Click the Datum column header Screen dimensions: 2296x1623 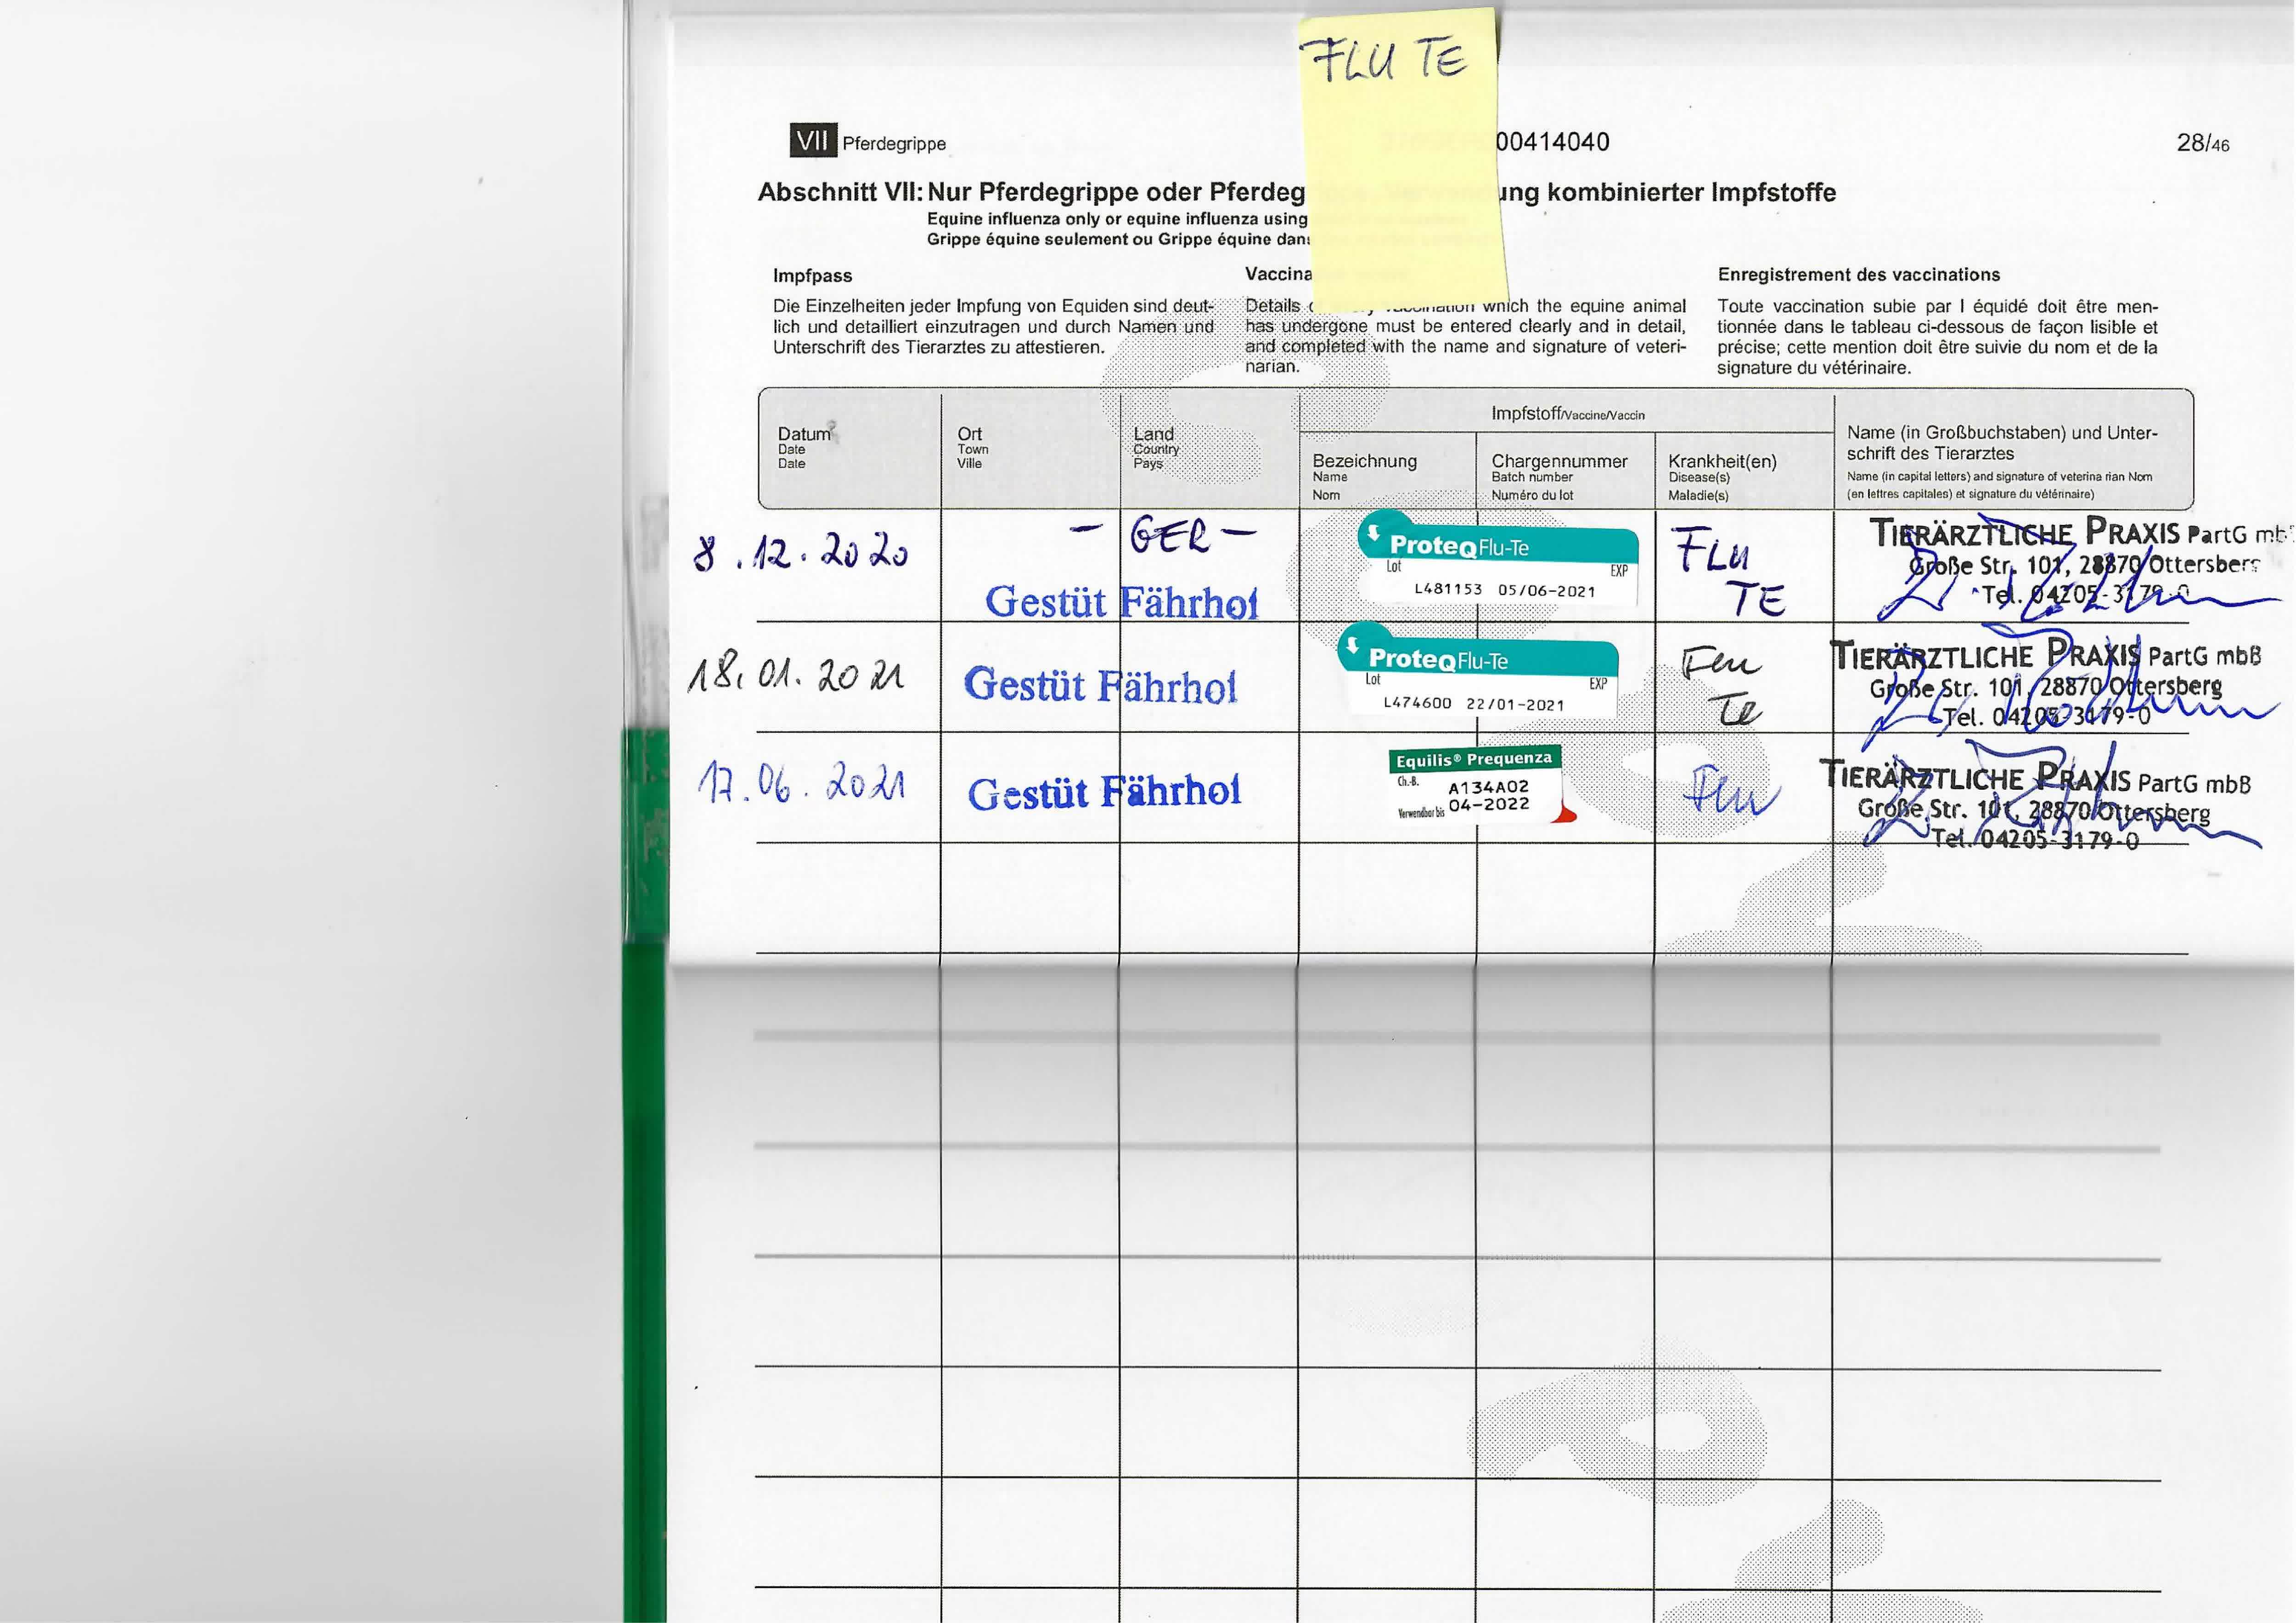tap(804, 434)
